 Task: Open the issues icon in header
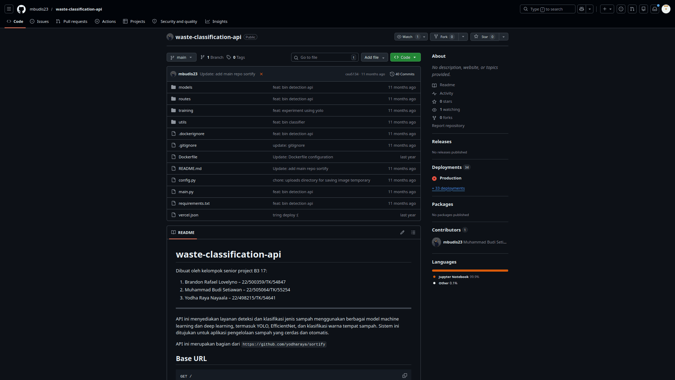click(x=621, y=9)
